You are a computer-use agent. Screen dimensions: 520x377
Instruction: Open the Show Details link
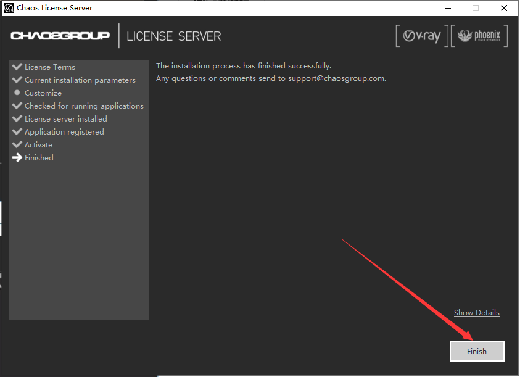coord(476,313)
